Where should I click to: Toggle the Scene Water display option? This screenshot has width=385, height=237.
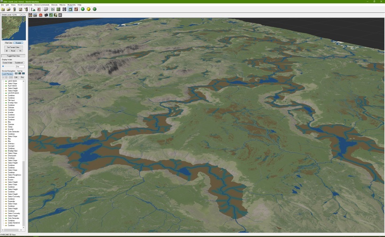(x=8, y=62)
